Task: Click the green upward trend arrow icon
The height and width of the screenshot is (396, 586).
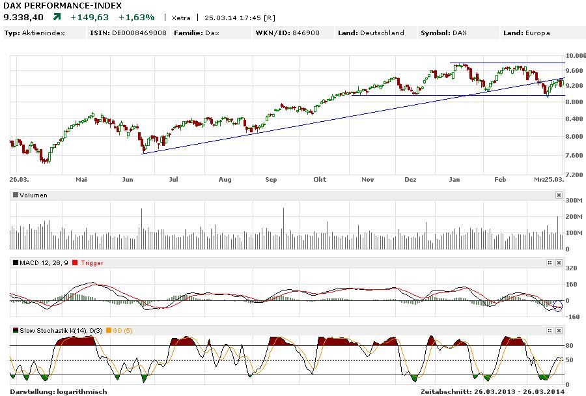Action: (57, 17)
